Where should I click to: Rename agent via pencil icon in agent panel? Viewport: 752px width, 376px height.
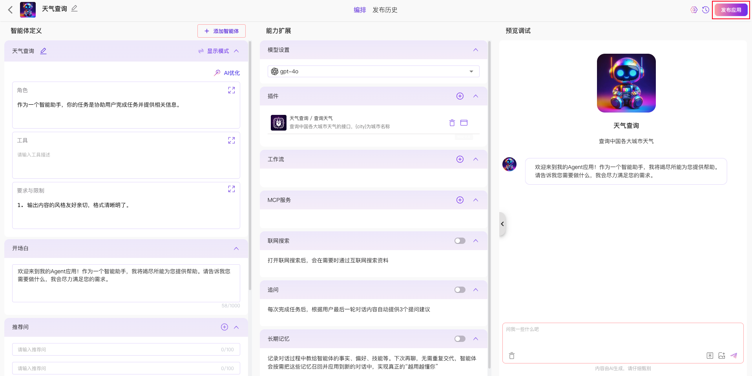(x=43, y=51)
